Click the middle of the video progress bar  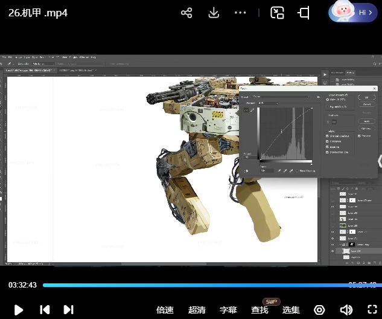tap(209, 285)
